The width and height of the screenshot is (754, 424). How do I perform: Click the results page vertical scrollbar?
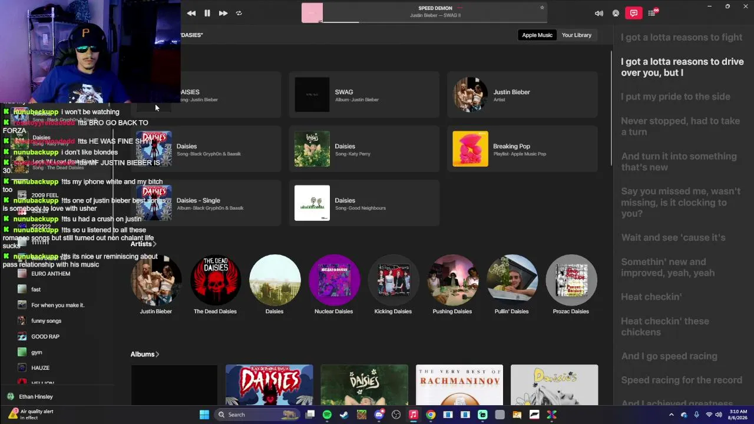pos(611,109)
